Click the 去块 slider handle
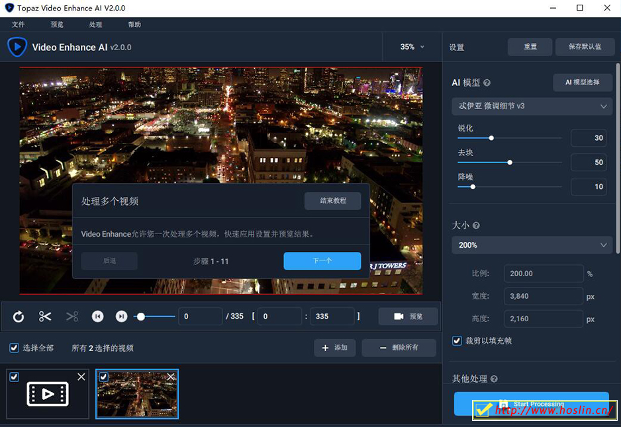 pyautogui.click(x=510, y=163)
